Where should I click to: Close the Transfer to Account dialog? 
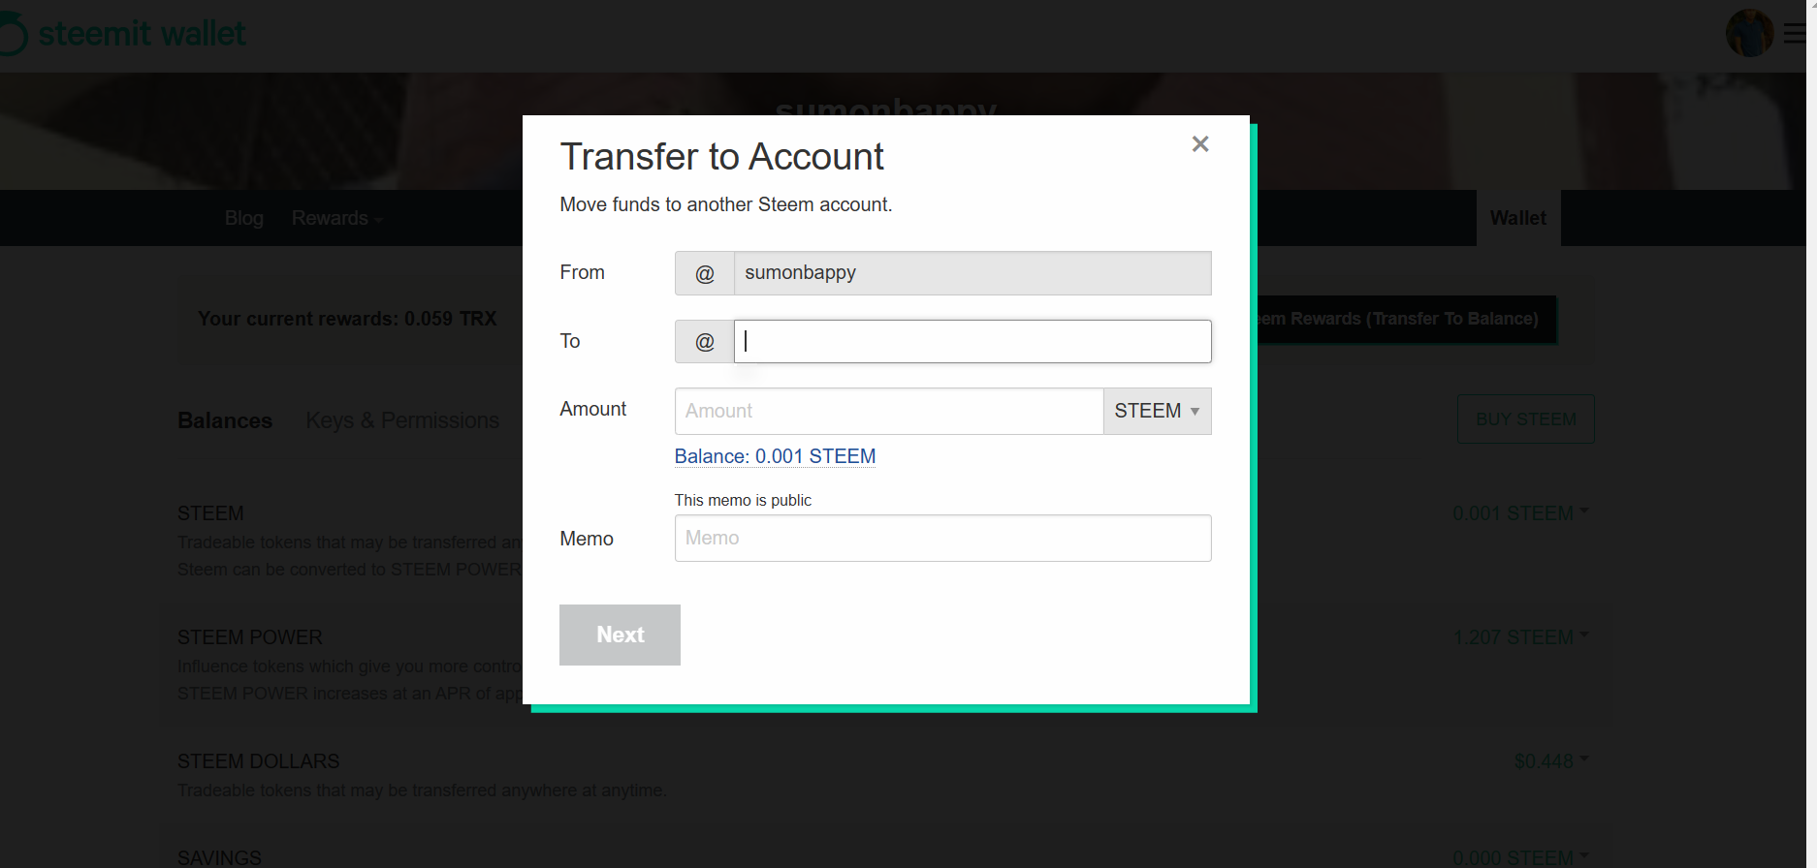pyautogui.click(x=1200, y=144)
